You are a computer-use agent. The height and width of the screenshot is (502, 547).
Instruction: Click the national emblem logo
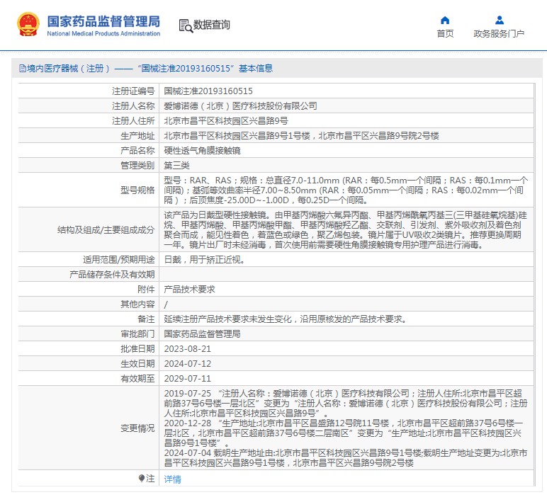pos(28,25)
